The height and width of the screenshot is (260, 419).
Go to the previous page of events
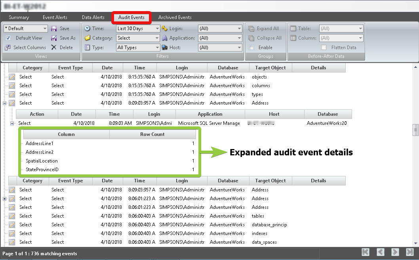(x=380, y=252)
